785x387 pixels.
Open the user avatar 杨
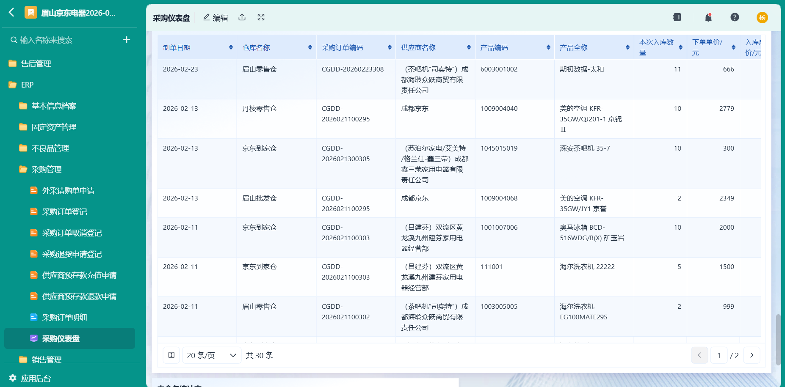point(762,17)
